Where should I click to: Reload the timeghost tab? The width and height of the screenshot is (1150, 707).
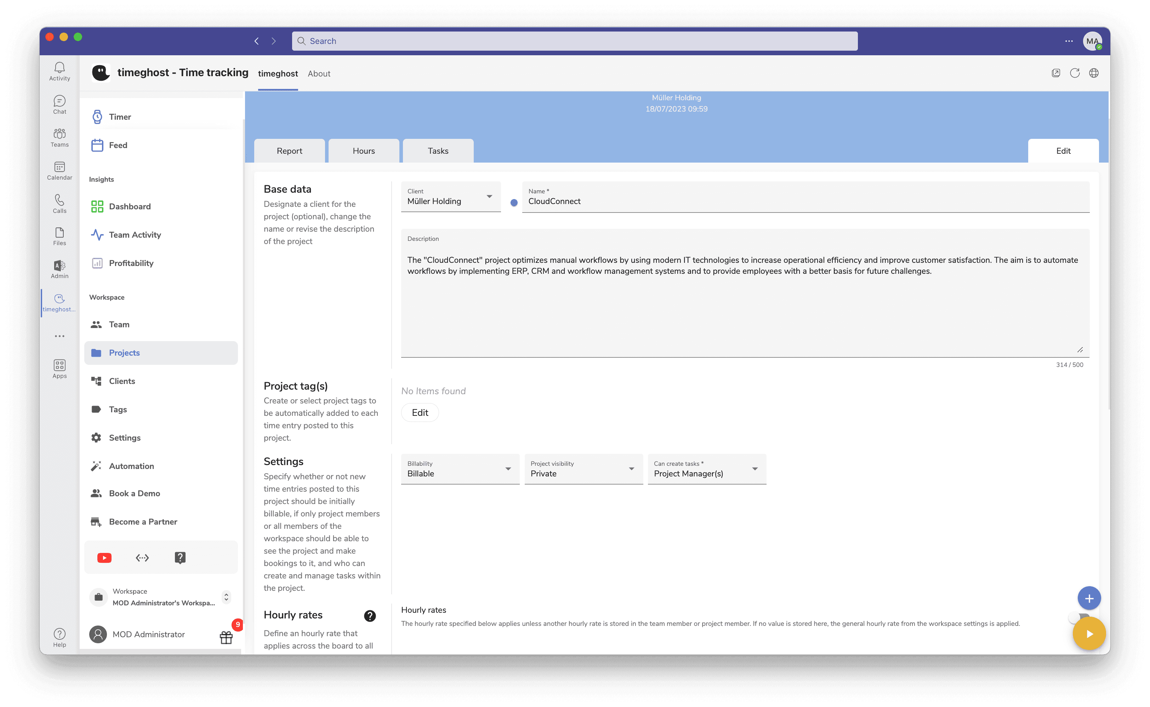[x=1075, y=73]
